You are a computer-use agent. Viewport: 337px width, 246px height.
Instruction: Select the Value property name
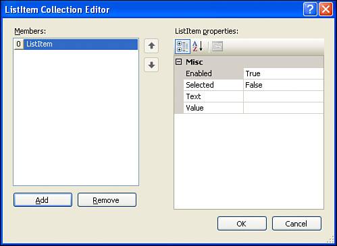tap(213, 108)
